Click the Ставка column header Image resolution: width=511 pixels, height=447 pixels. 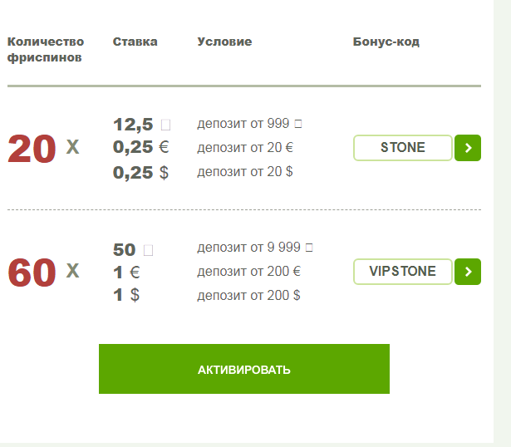pyautogui.click(x=135, y=42)
